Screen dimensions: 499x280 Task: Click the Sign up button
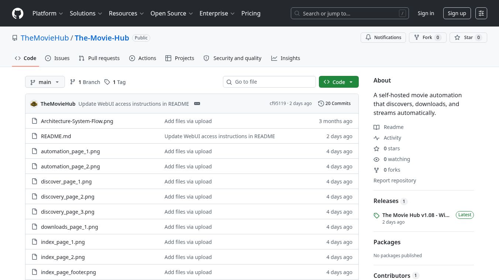457,13
